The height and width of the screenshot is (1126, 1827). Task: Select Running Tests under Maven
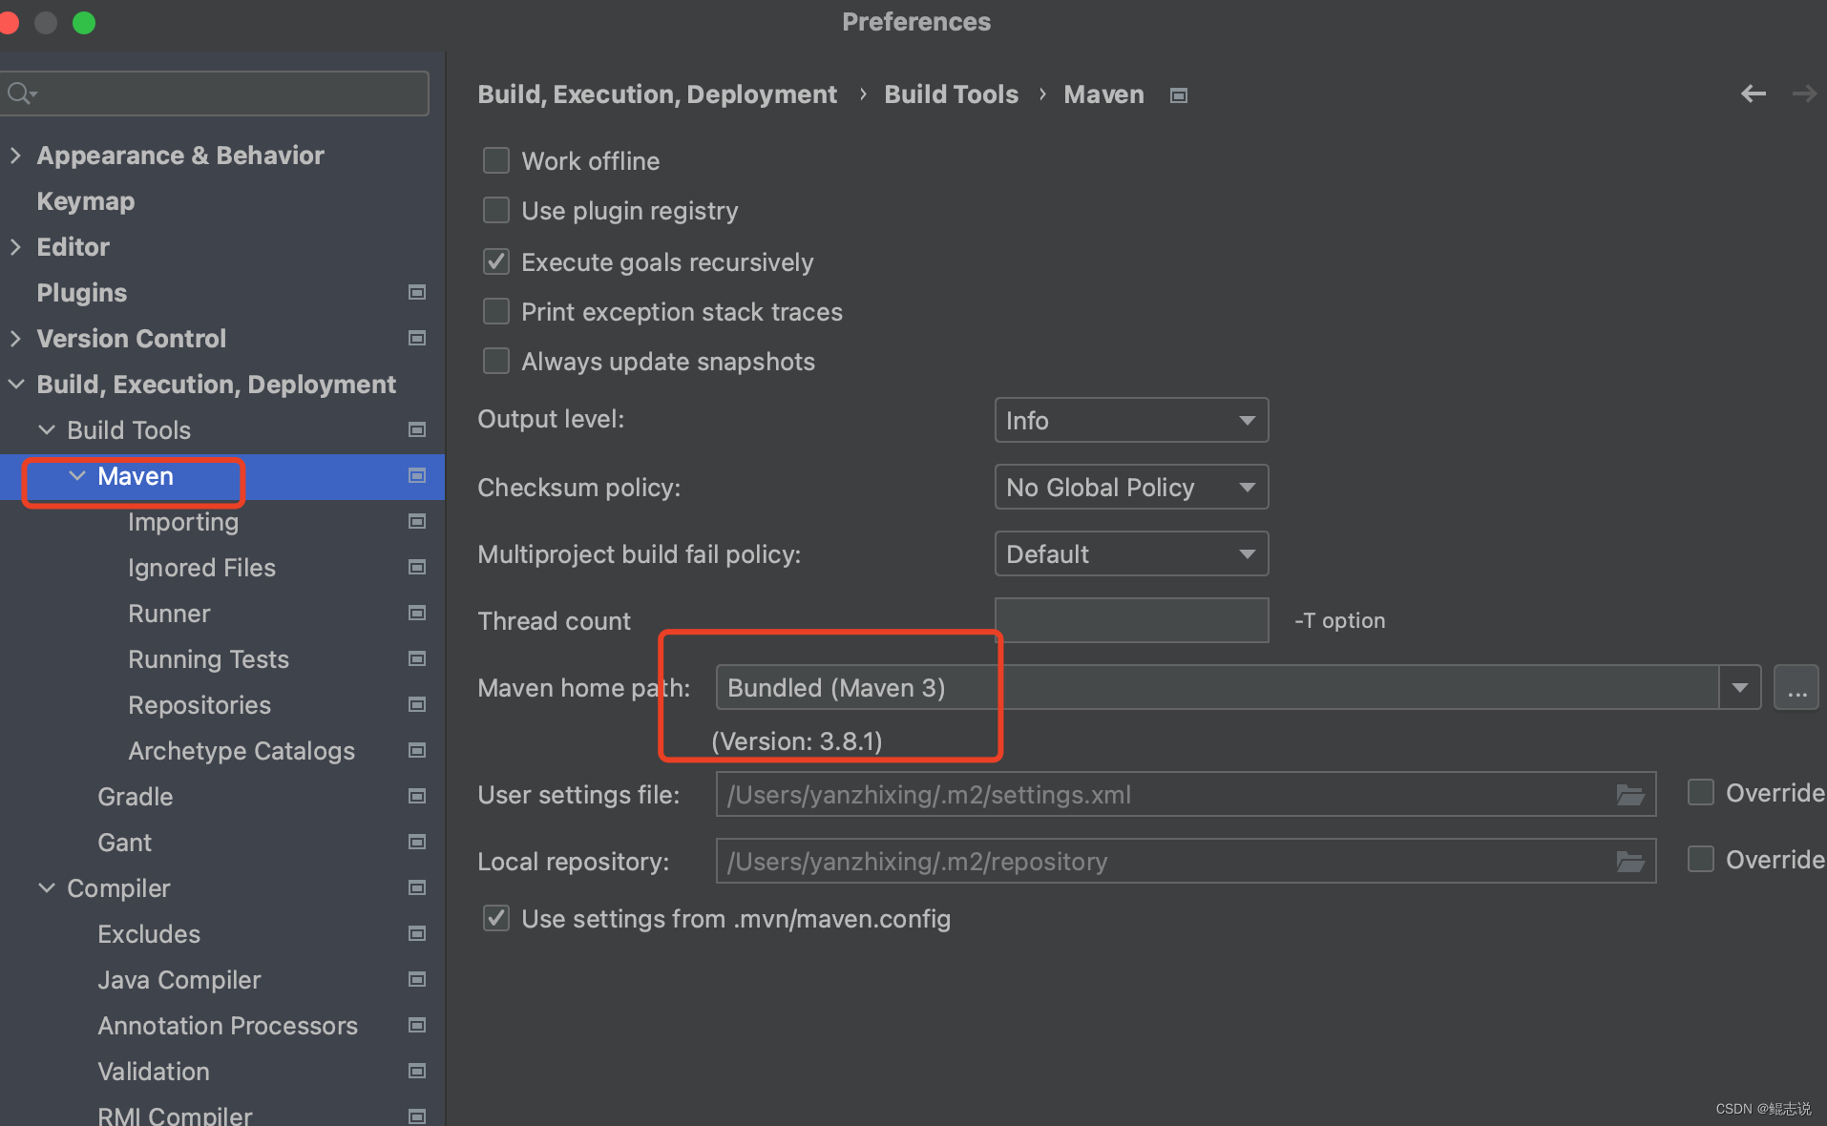pos(208,659)
